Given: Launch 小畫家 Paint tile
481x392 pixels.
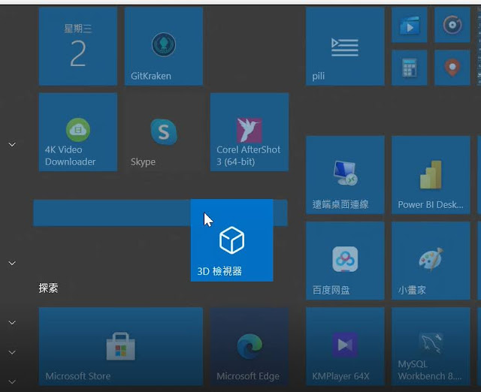Looking at the screenshot, I should point(431,261).
